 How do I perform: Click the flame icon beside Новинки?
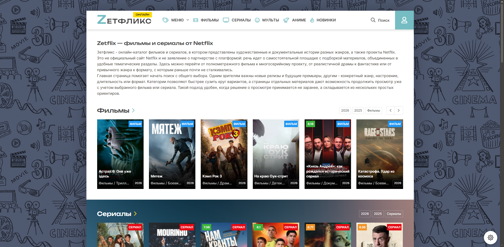(x=312, y=20)
